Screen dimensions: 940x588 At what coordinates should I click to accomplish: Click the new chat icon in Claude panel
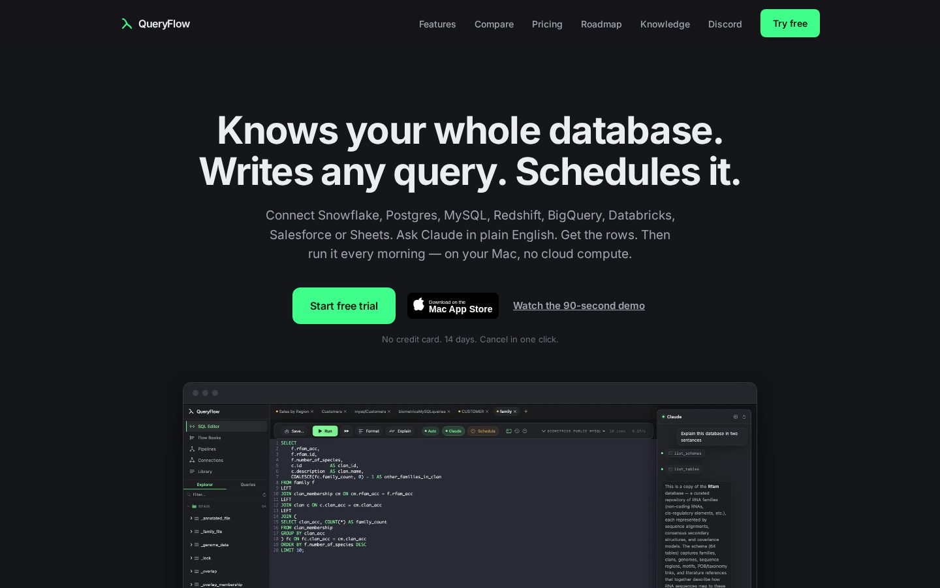(x=736, y=417)
